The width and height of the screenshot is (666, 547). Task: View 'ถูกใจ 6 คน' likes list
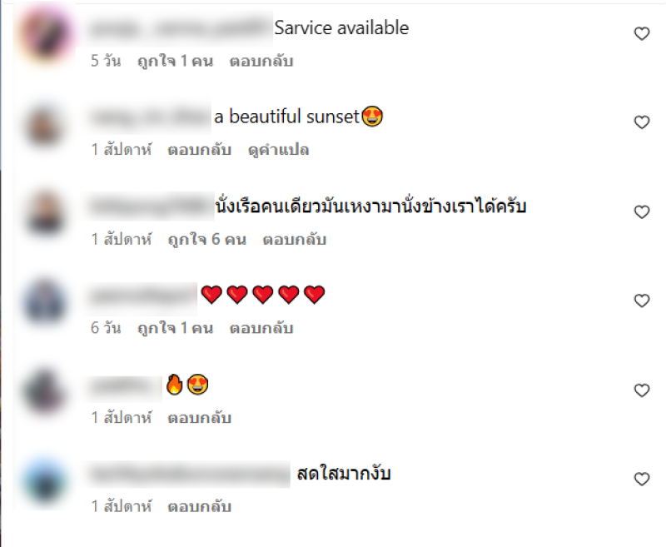(x=206, y=240)
